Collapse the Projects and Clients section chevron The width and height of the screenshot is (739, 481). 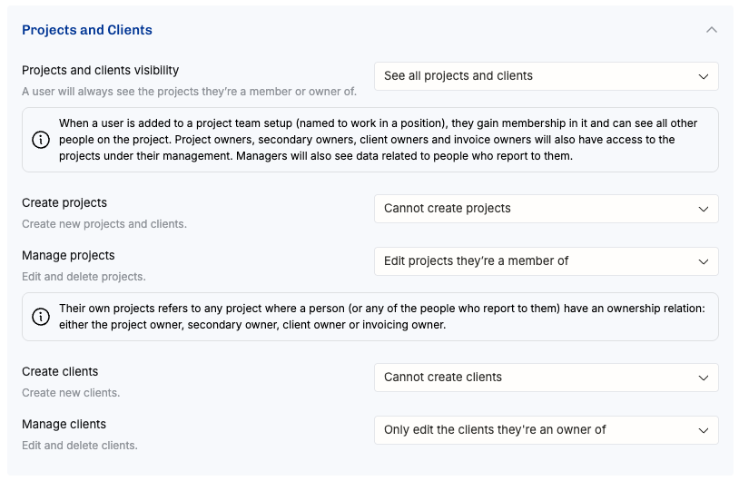pos(711,30)
